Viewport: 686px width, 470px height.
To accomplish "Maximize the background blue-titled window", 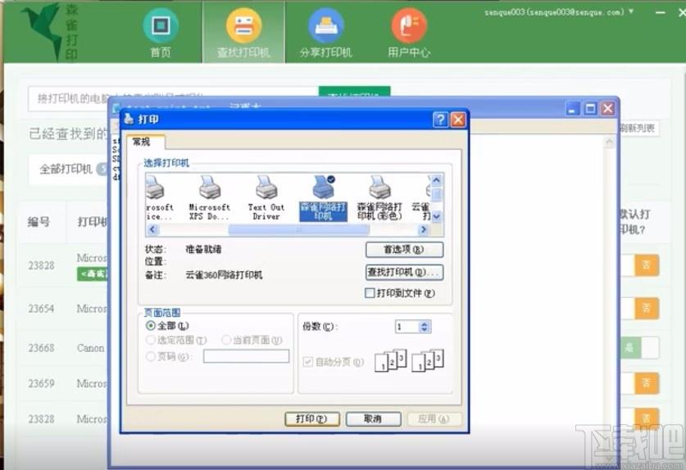I will tap(590, 108).
